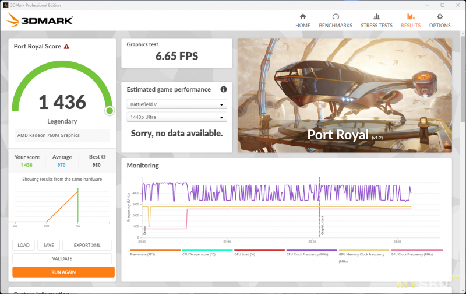Viewport: 466px width, 294px height.
Task: Click the 1 436 score gauge
Action: [x=62, y=87]
